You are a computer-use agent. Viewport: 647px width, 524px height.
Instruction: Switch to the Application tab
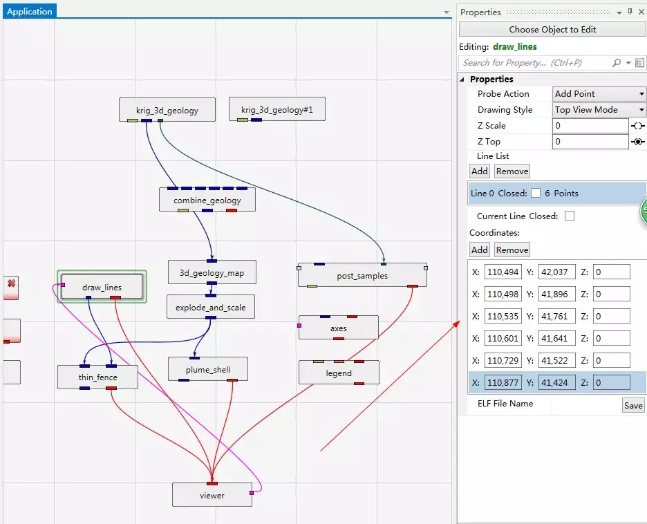30,12
